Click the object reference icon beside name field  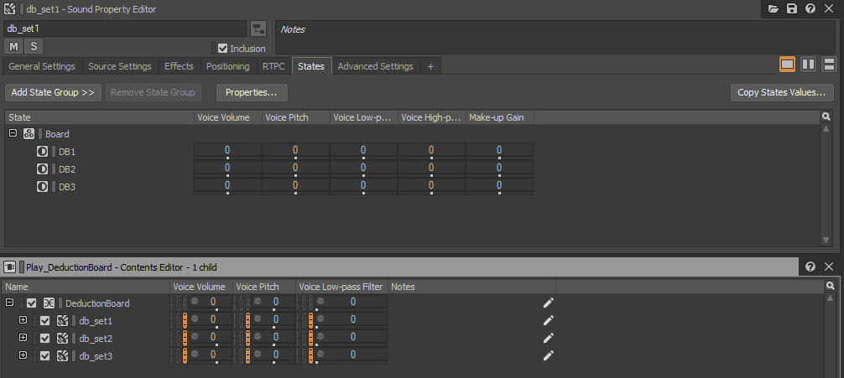click(x=259, y=28)
